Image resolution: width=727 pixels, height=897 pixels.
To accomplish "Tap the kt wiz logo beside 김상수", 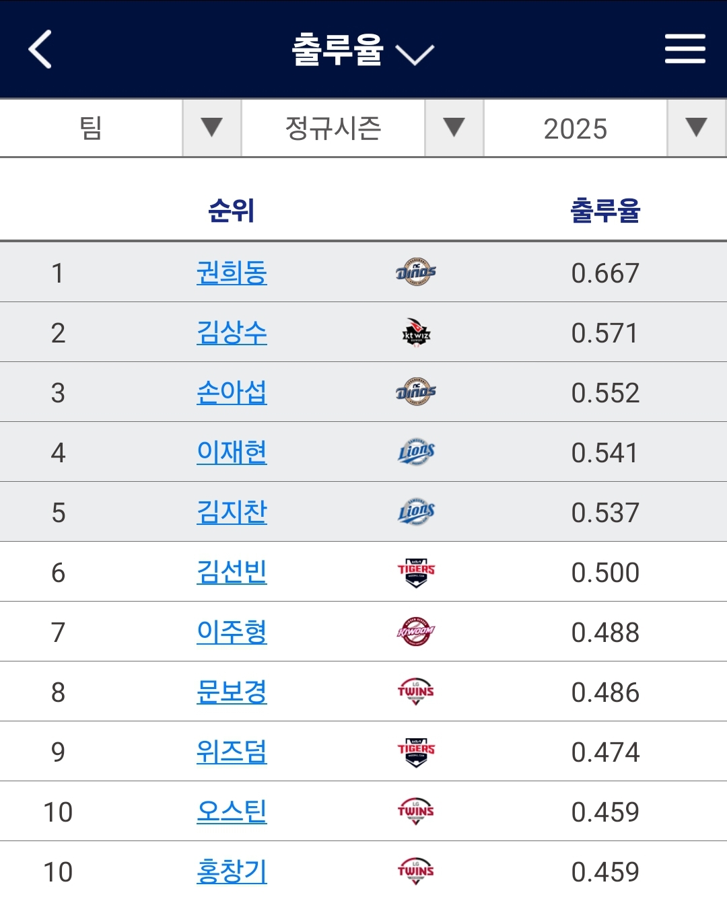I will pyautogui.click(x=416, y=332).
